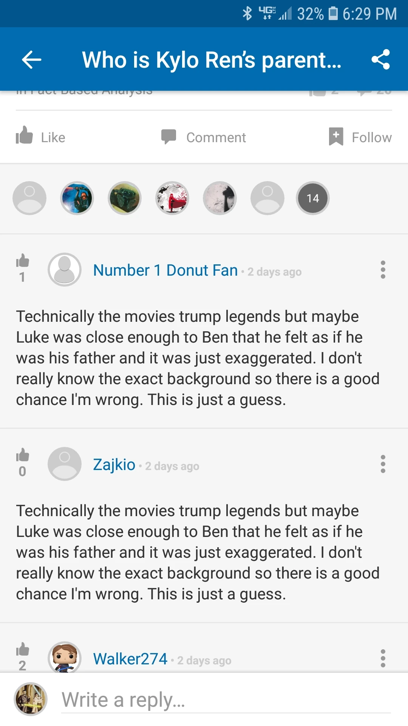Screen dimensions: 408x726
Task: Open the comment bubble icon
Action: pos(169,136)
